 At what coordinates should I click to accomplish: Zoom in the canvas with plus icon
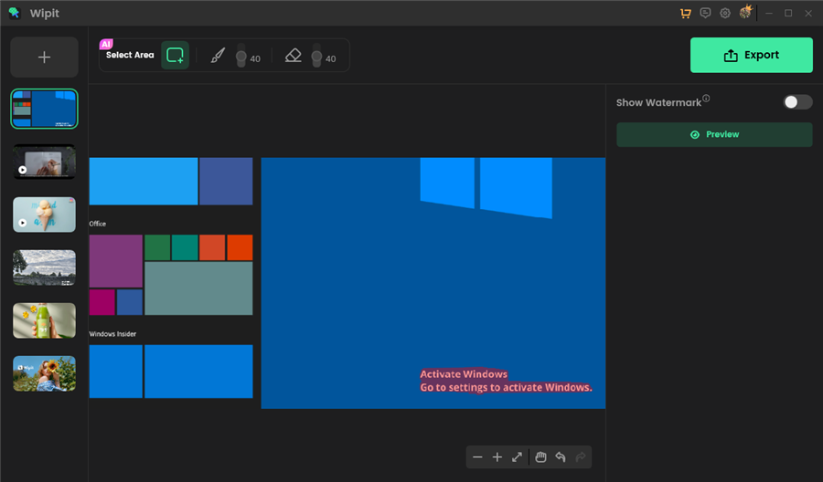coord(497,457)
